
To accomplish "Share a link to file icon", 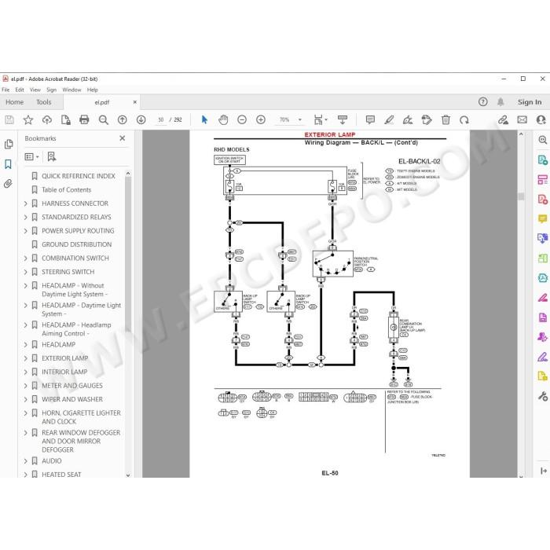I will click(503, 120).
